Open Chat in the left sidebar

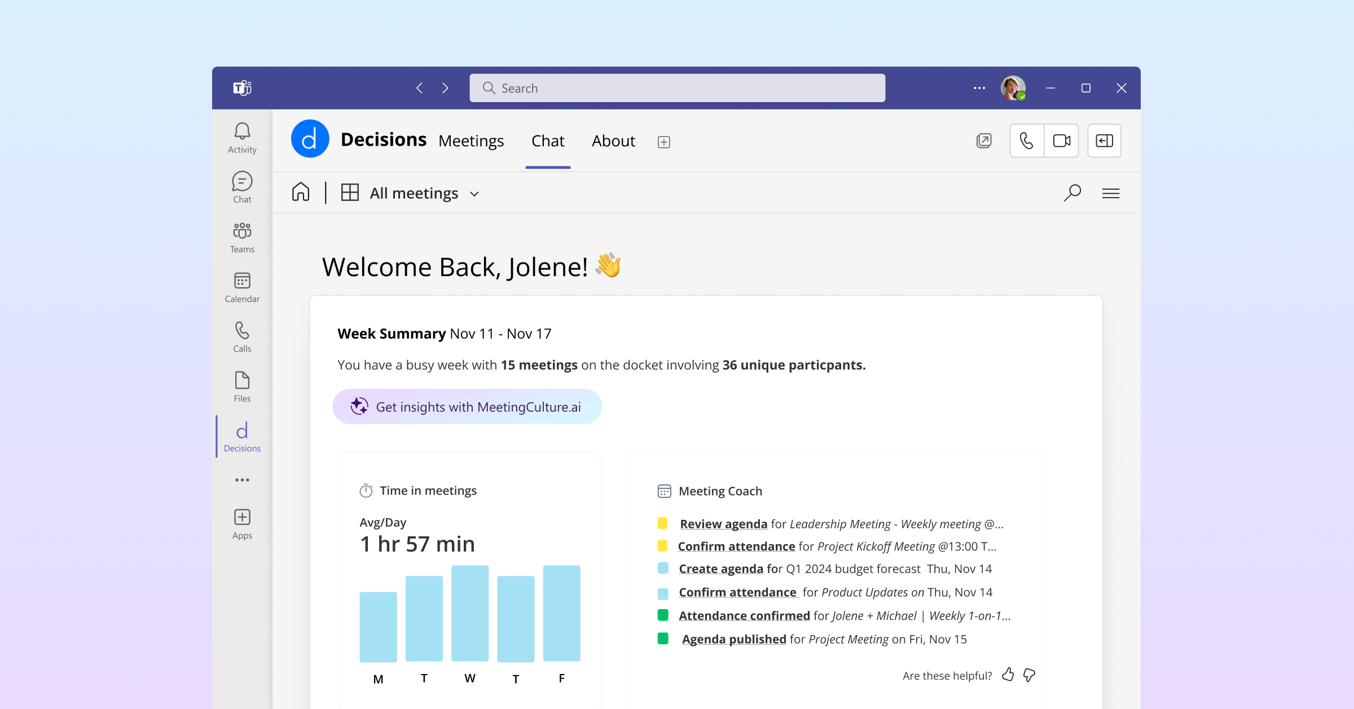(242, 188)
